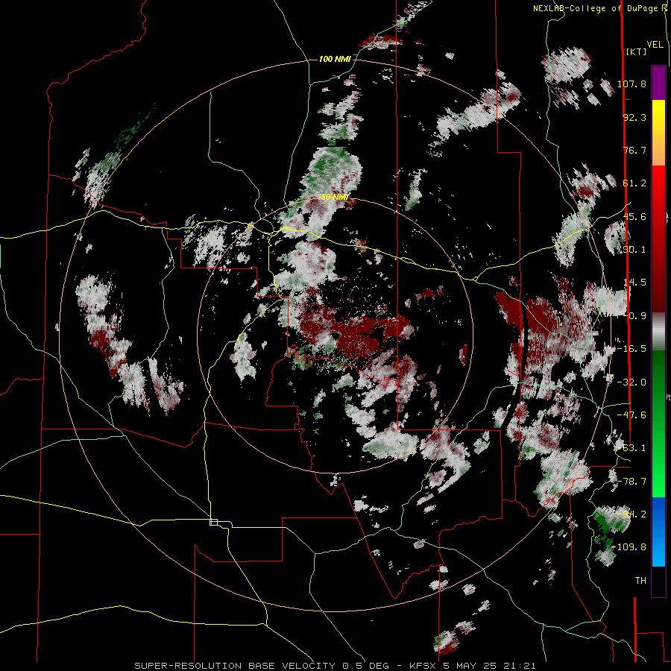Click the -32.0 legend value
671x671 pixels.
coord(631,382)
